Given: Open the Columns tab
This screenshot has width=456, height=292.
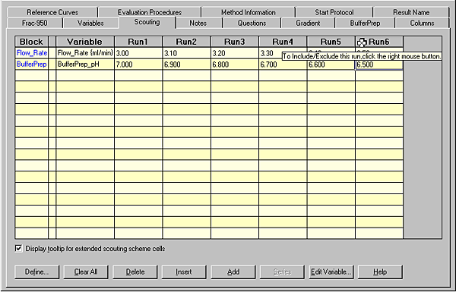Looking at the screenshot, I should click(422, 24).
